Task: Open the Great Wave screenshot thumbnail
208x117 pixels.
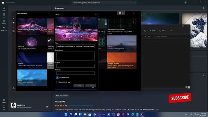Action: tap(194, 30)
